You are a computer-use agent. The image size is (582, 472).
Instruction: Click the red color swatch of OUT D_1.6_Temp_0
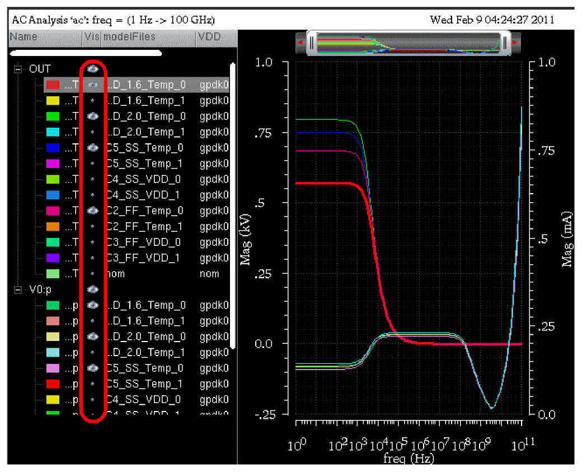pyautogui.click(x=53, y=85)
